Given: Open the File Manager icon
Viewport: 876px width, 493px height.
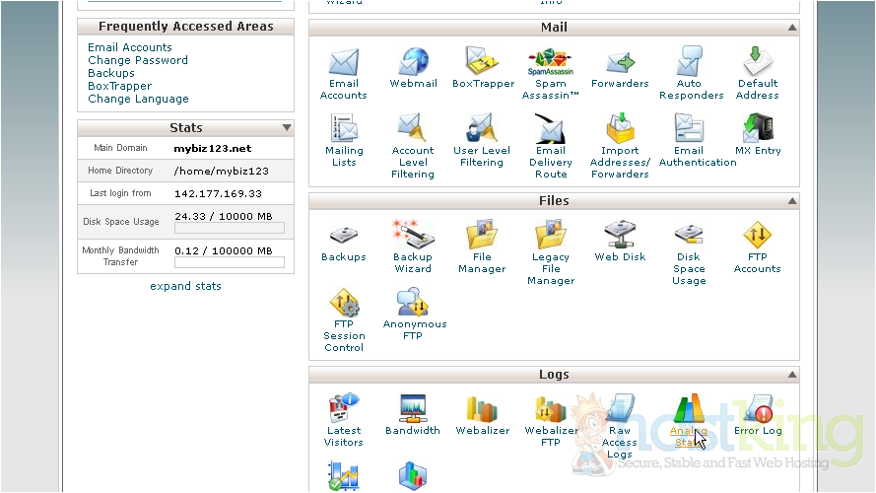Looking at the screenshot, I should pos(482,237).
